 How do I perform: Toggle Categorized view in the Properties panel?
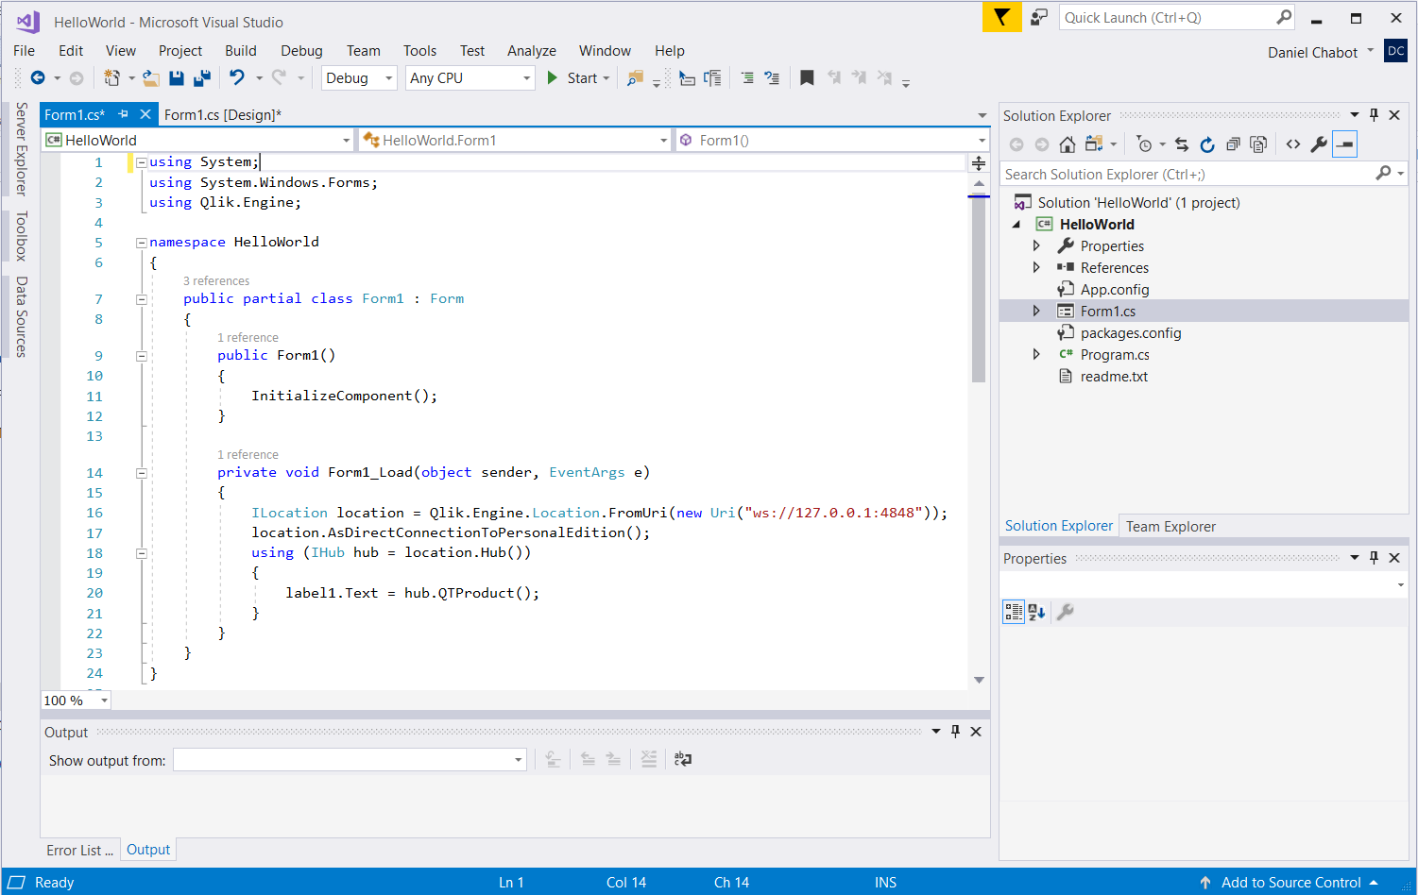1014,612
